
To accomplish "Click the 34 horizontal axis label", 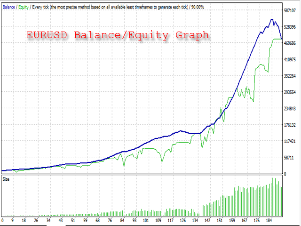I will (x=48, y=220).
